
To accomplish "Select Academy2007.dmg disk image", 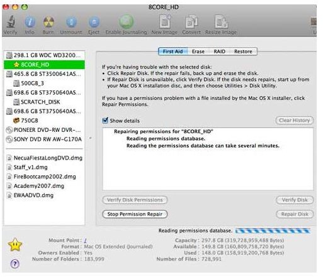I will pyautogui.click(x=45, y=186).
